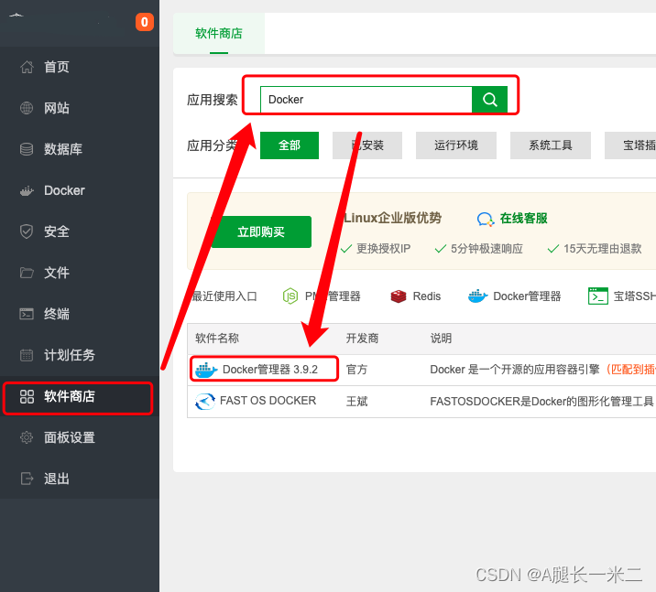Click the folder icon beside 文件
This screenshot has width=656, height=592.
[x=27, y=273]
